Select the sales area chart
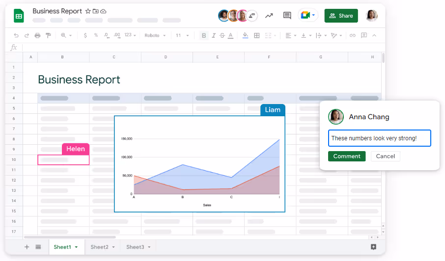445x261 pixels. (x=199, y=164)
